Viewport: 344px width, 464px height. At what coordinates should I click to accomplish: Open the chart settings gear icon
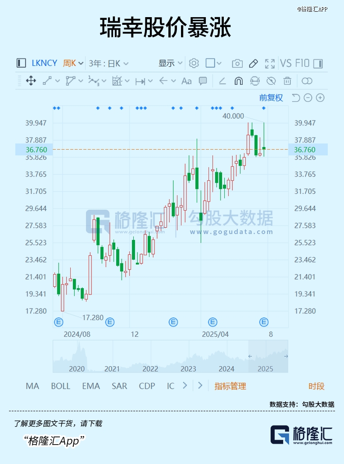pyautogui.click(x=194, y=63)
